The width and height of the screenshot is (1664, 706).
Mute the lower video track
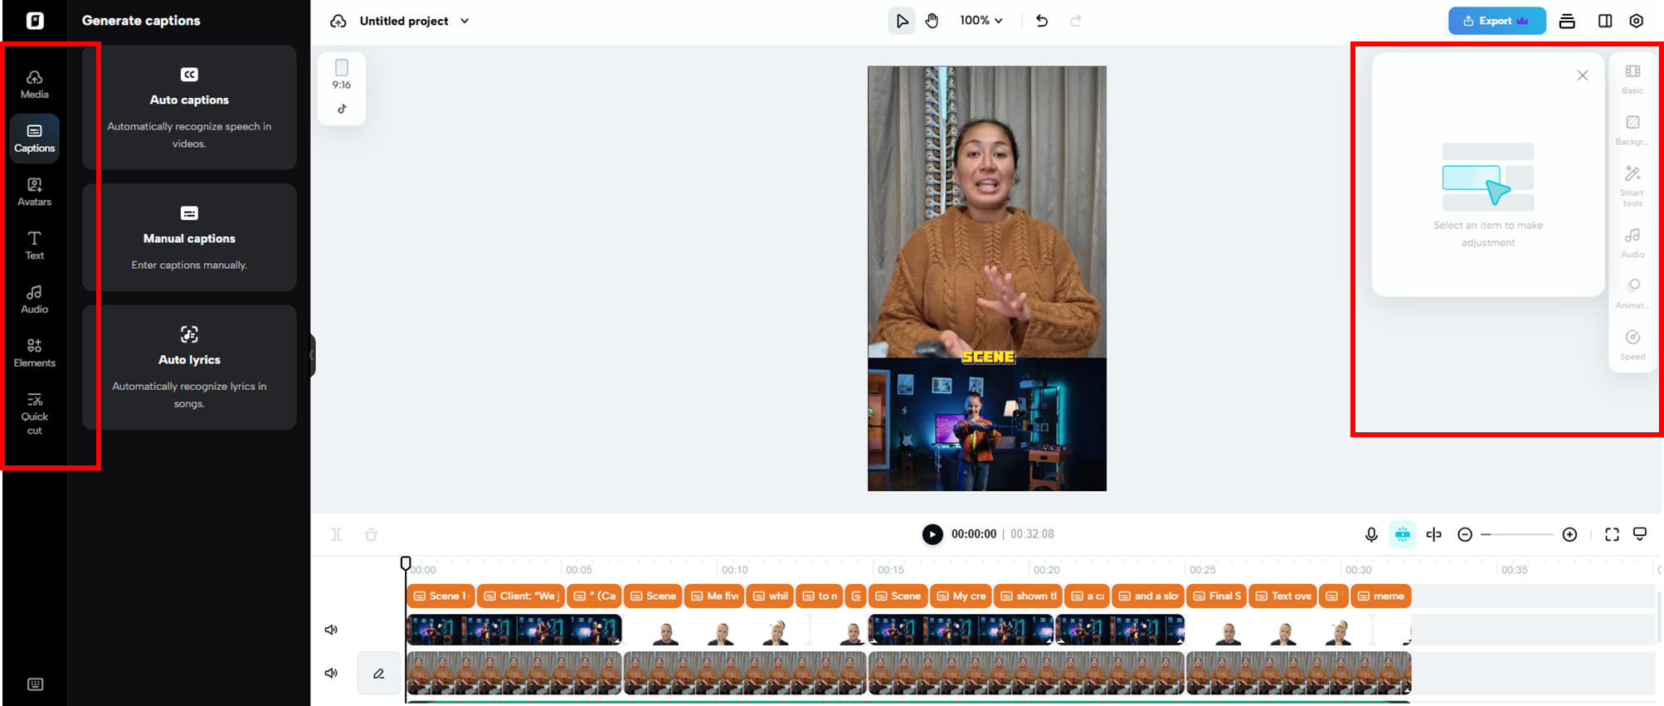[x=331, y=673]
